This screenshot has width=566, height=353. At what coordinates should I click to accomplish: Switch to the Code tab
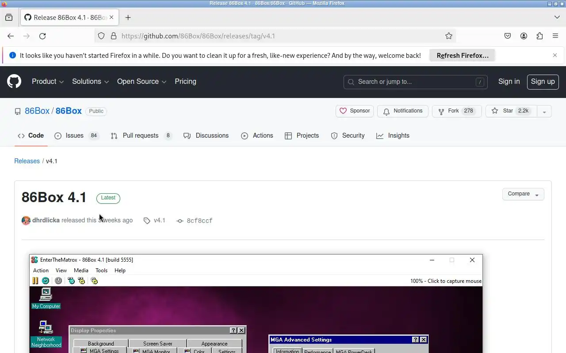(x=31, y=136)
